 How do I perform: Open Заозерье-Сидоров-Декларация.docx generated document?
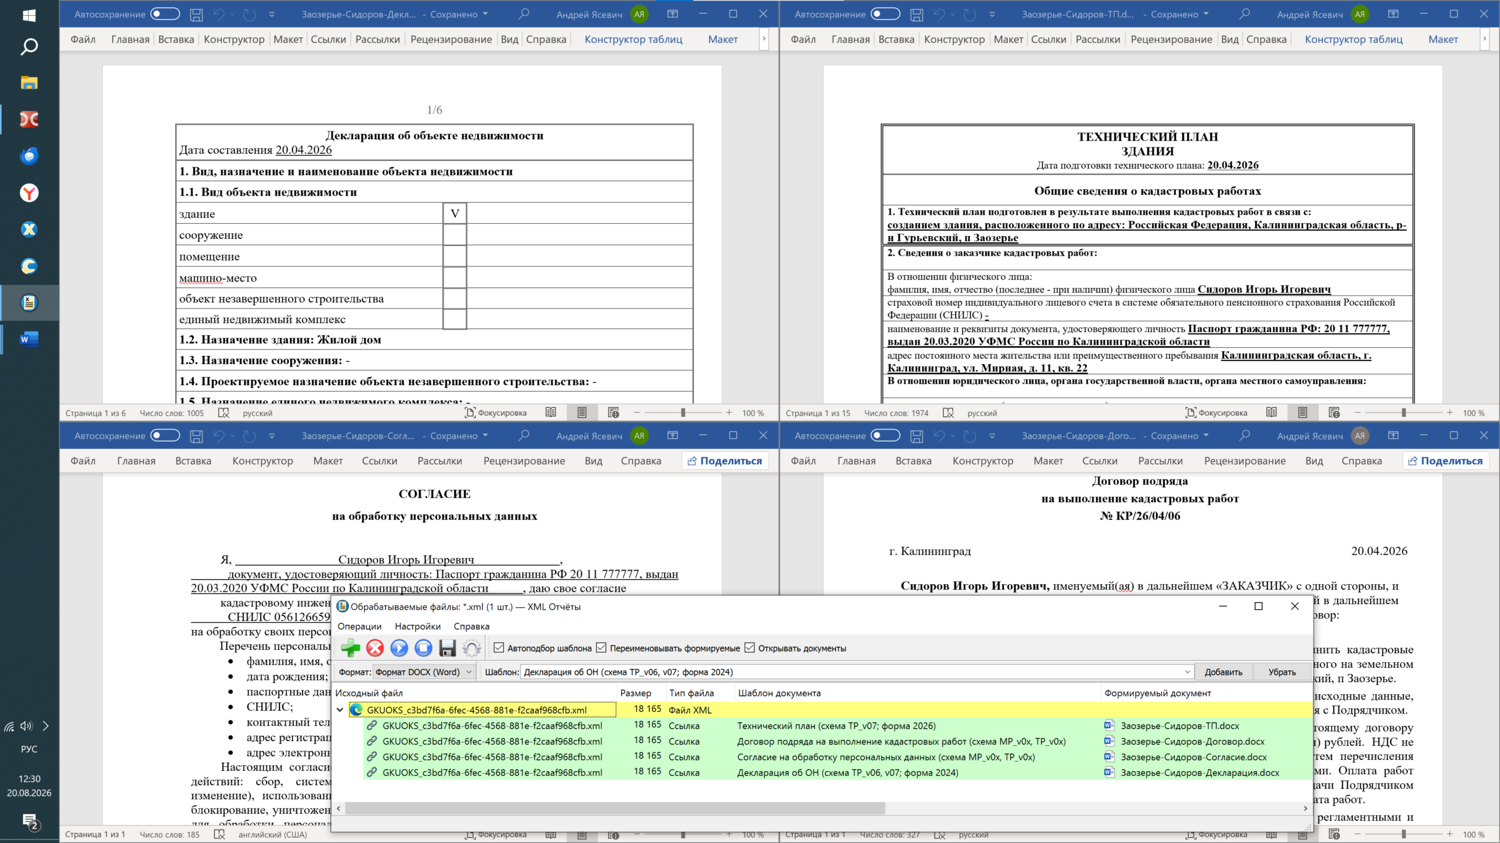coord(1199,772)
